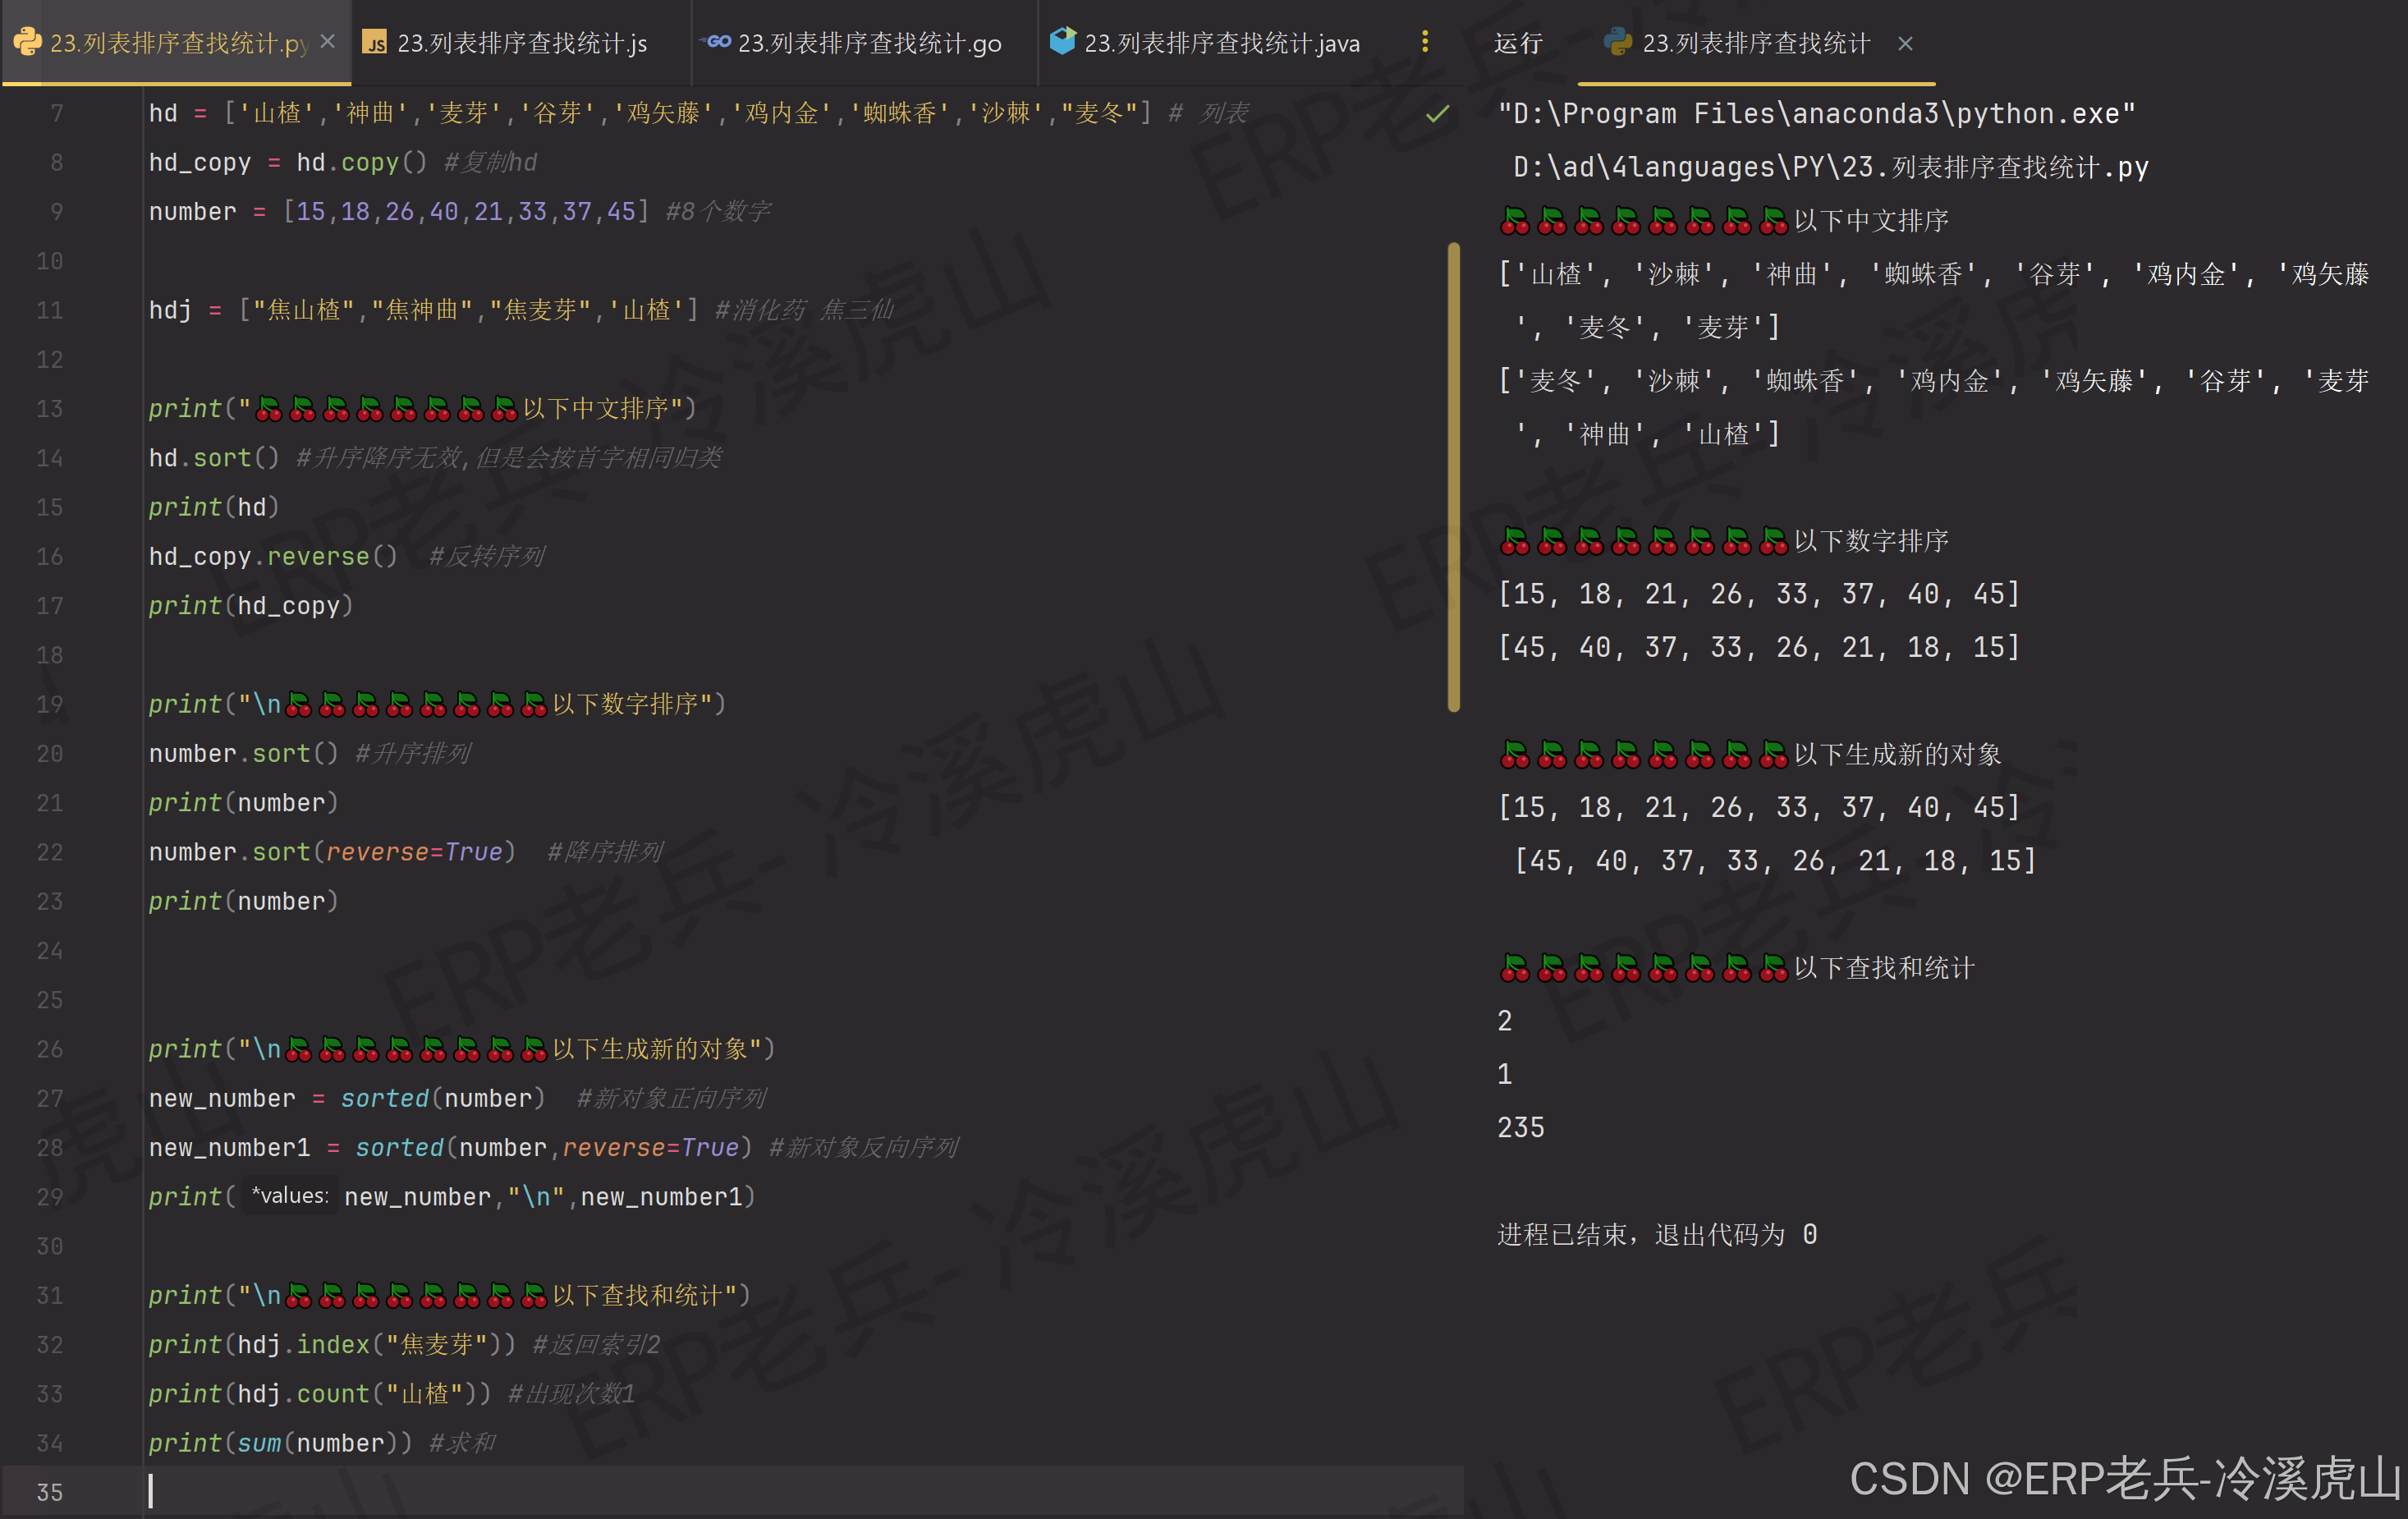Click line number 35 in the gutter
Viewport: 2408px width, 1519px height.
point(49,1492)
